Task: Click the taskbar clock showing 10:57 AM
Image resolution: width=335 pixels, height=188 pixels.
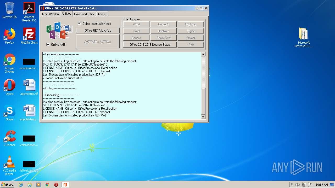Action: tap(322, 185)
